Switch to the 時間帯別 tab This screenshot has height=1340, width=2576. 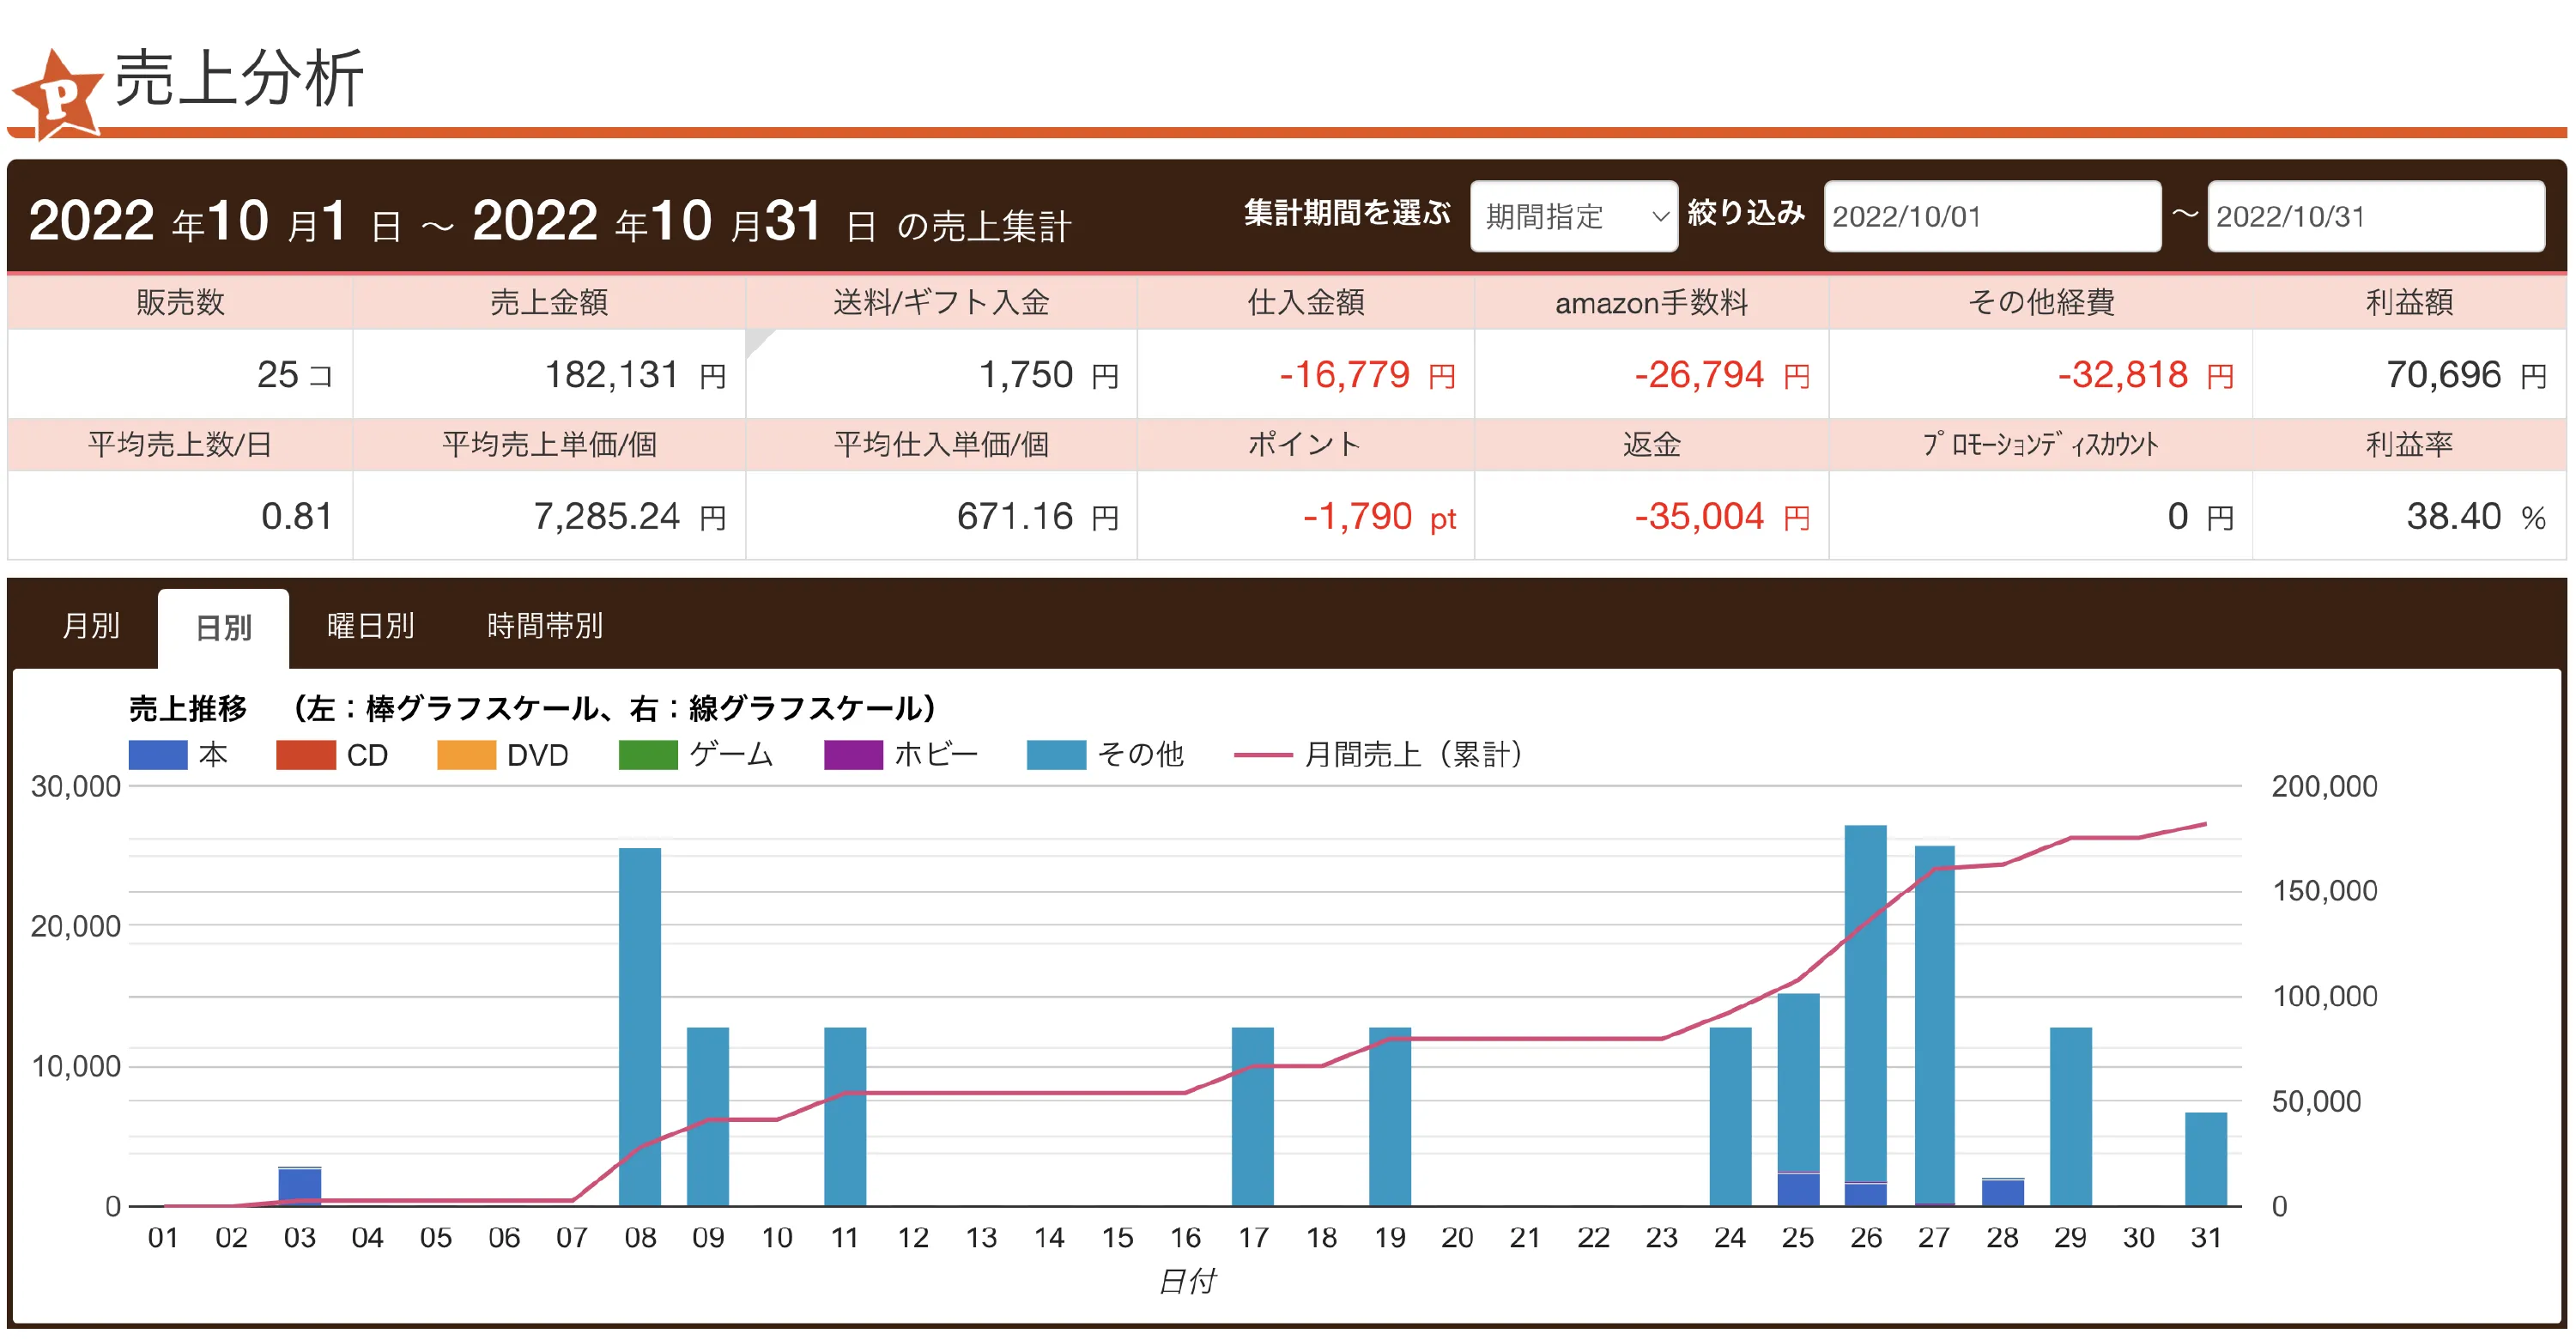click(545, 626)
